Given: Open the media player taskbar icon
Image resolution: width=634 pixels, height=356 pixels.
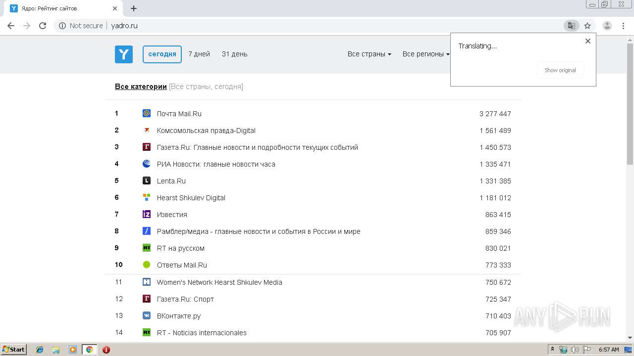Looking at the screenshot, I should 73,350.
